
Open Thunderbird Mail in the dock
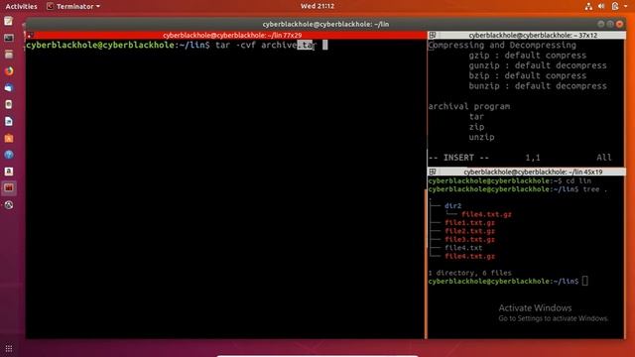pyautogui.click(x=9, y=88)
